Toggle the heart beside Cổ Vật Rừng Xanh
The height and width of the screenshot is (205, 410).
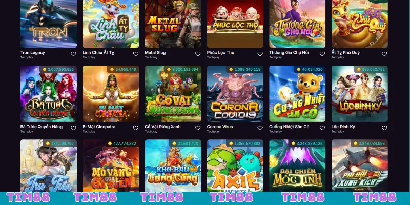pyautogui.click(x=198, y=128)
